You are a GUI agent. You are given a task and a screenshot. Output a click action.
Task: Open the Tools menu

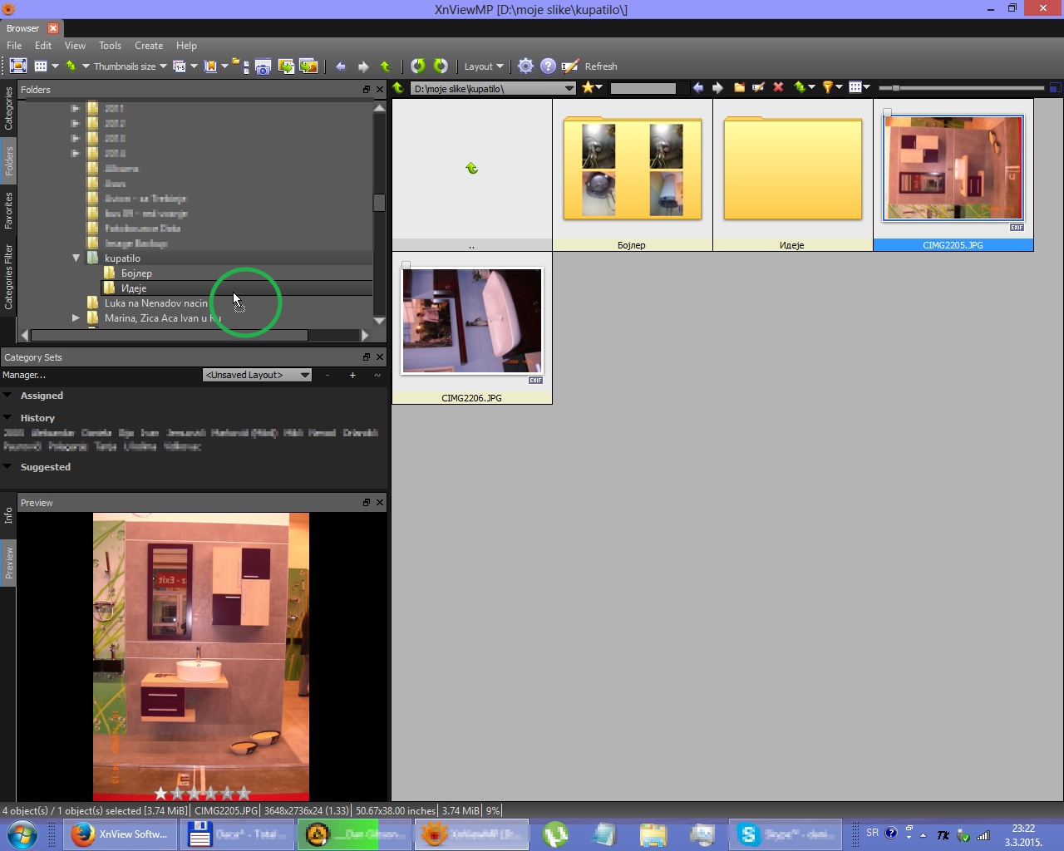(x=110, y=46)
